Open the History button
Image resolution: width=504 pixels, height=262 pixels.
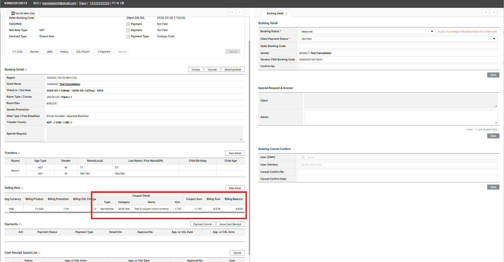click(64, 52)
